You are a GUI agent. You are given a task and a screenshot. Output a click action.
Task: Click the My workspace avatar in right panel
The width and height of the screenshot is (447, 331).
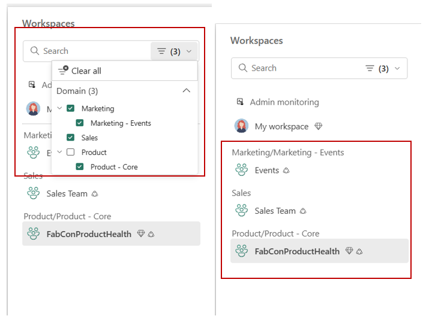click(x=241, y=126)
